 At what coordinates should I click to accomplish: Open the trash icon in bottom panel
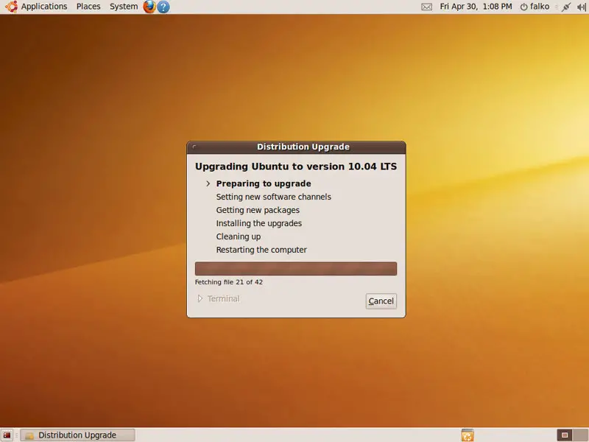pos(468,435)
